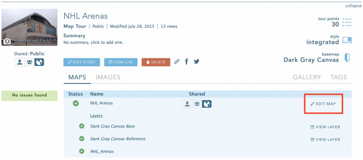Viewport: 363px width, 160px height.
Task: Toggle the Layers list under NHL Arenas
Action: (x=96, y=116)
